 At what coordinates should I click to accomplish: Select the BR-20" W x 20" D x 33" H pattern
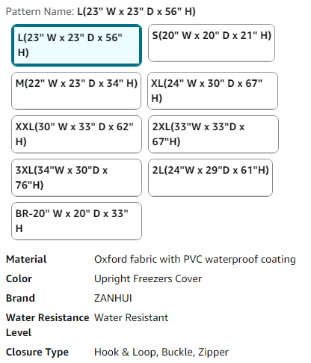tap(76, 221)
